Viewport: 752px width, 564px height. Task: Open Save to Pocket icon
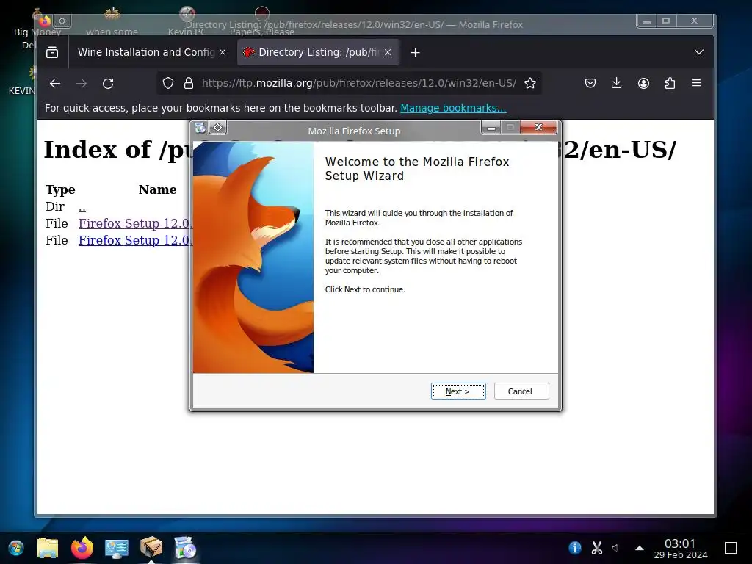(590, 84)
